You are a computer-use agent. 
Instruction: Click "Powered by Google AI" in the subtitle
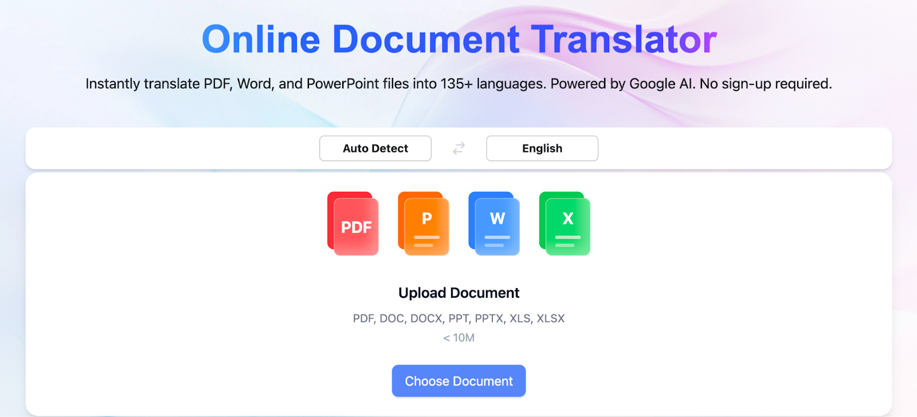coord(622,84)
